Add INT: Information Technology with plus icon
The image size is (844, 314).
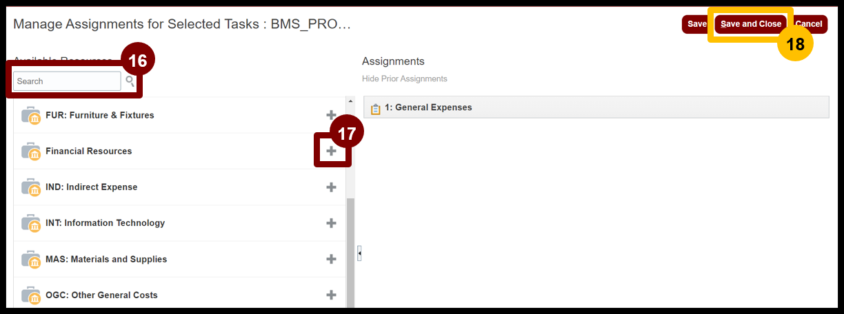coord(331,223)
